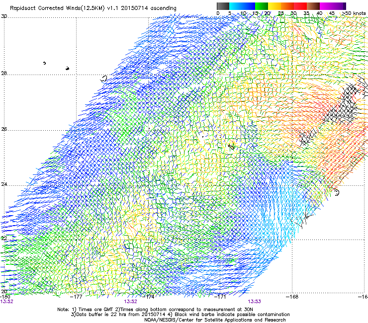Click the '13:52' time label beneath '-180'

7,302
